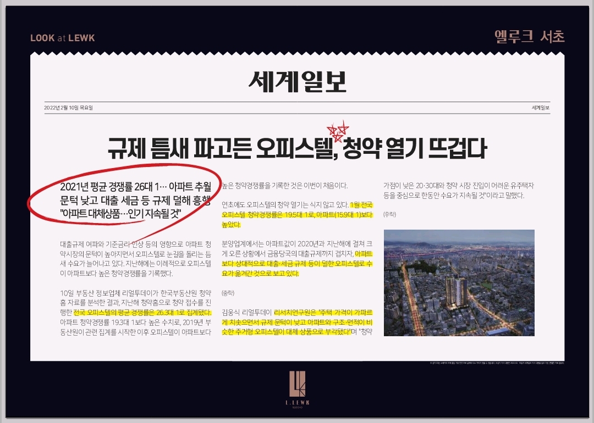
Task: Click the subheading '2021년 평균 경쟁률 26대 1… 아파트 추월'
Action: tap(136, 186)
